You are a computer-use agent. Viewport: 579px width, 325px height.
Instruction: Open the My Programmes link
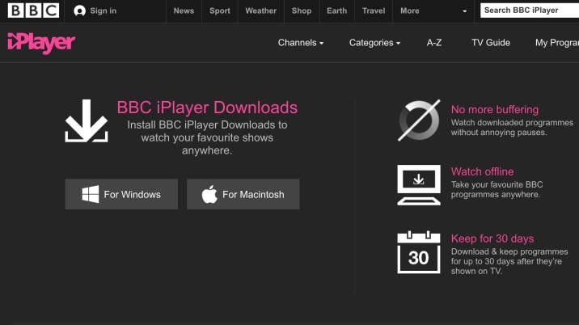tap(557, 43)
